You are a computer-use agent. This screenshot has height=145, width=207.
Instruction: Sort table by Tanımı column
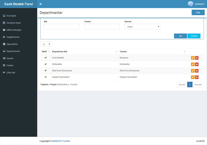(x=152, y=51)
